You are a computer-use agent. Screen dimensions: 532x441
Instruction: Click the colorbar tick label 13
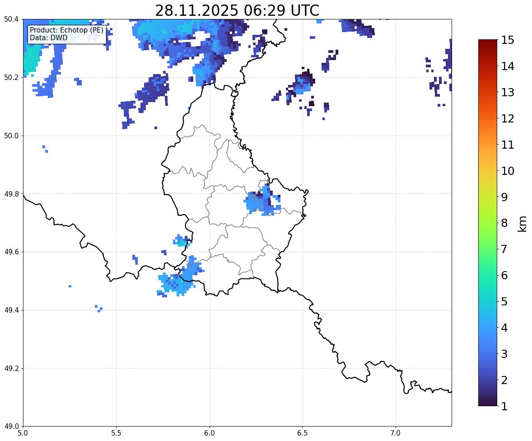pos(508,92)
